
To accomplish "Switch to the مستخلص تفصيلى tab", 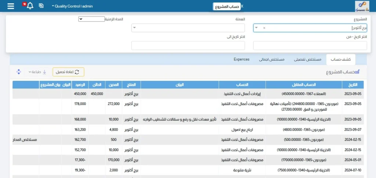I will tap(308, 59).
